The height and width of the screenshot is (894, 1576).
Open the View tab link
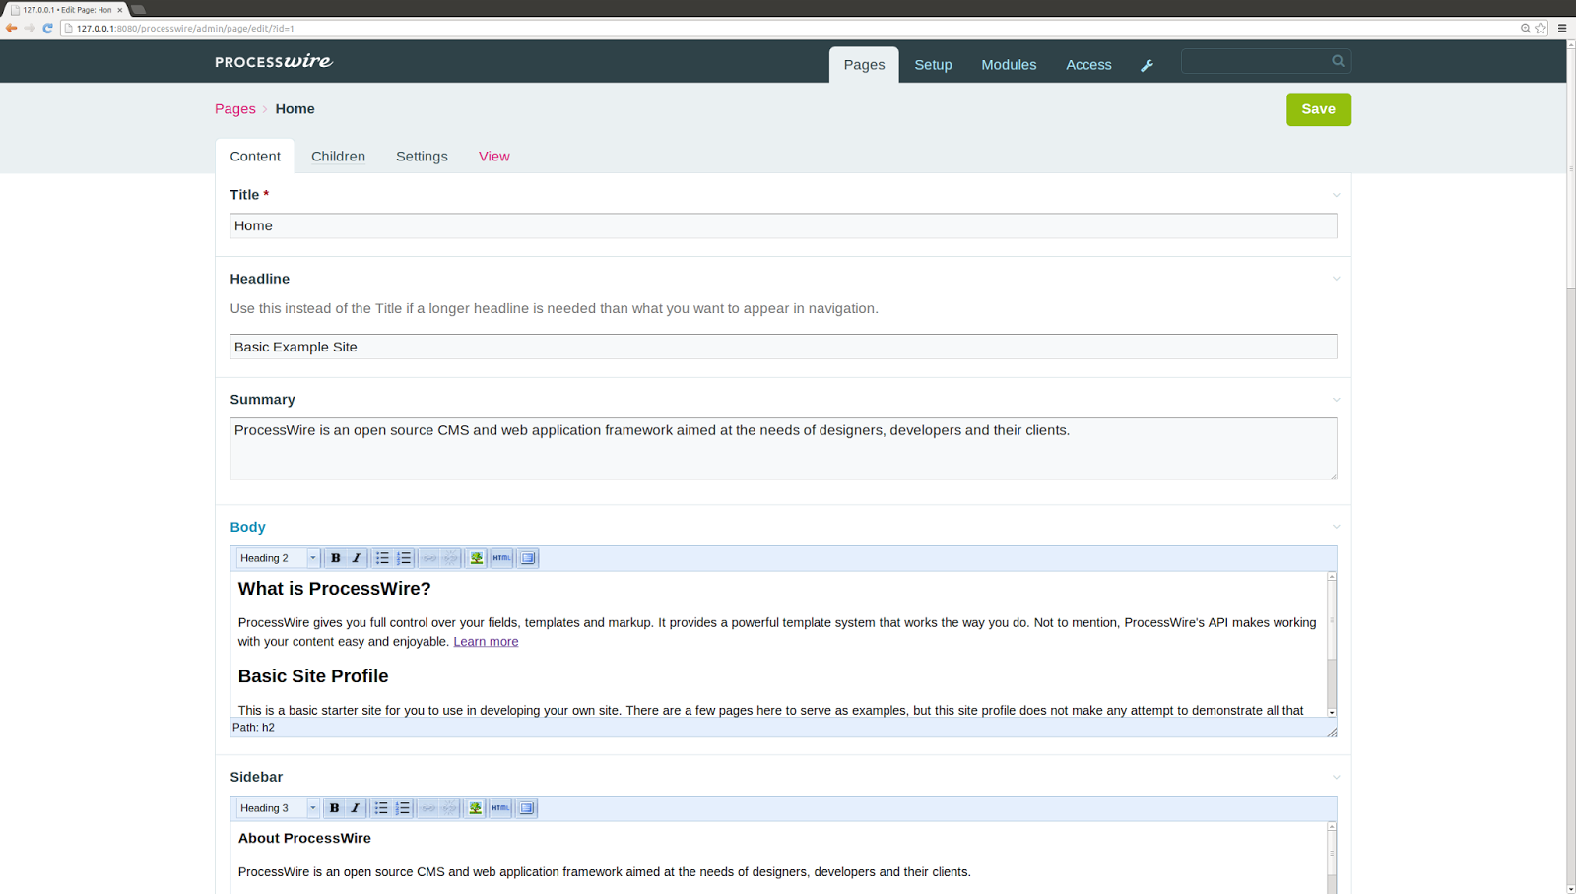[493, 157]
